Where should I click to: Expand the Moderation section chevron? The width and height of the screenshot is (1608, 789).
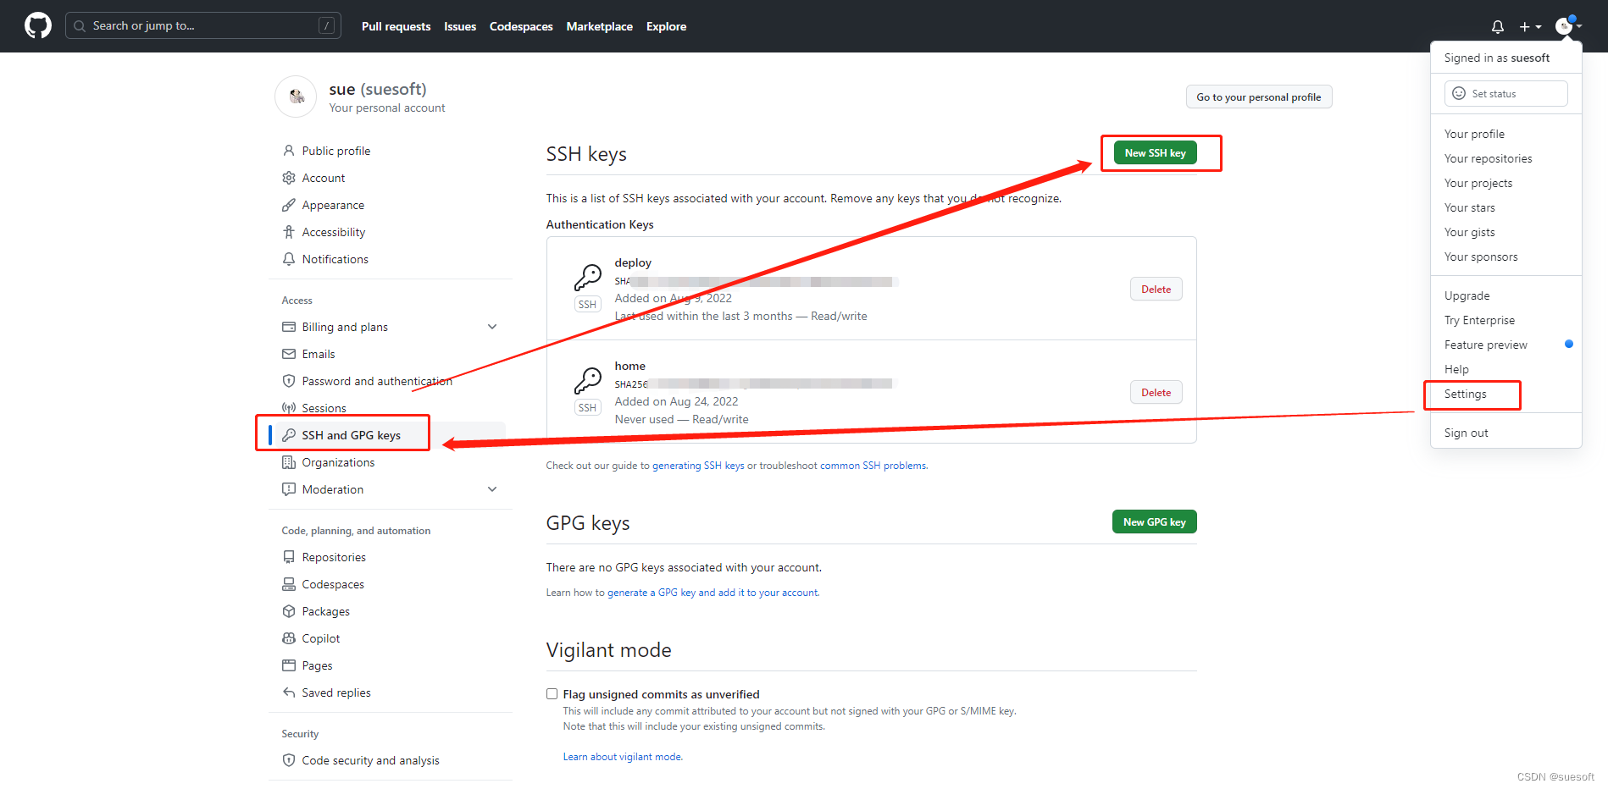(x=492, y=489)
